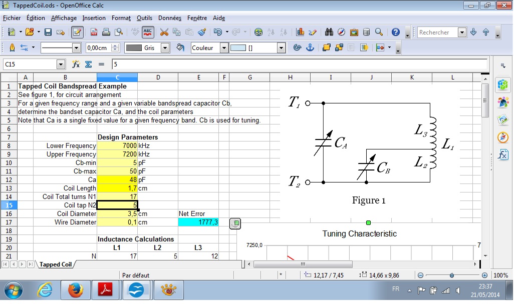Screen dimensions: 520x304
Task: Find next with the down arrow
Action: pyautogui.click(x=473, y=32)
